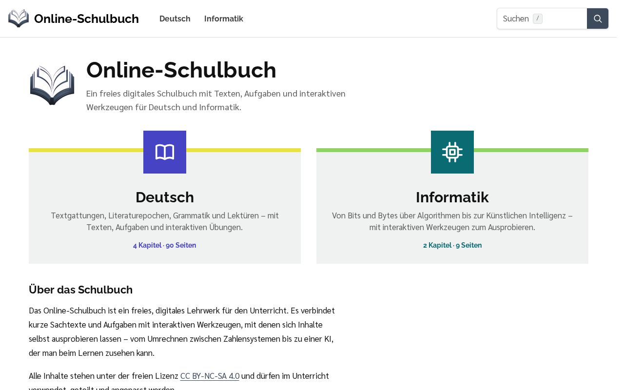Go to home via Online-Schulbuch header title
The width and height of the screenshot is (624, 390).
(x=86, y=19)
